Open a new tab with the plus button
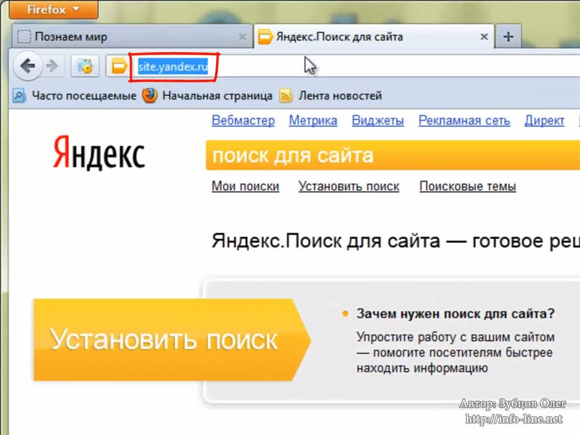Image resolution: width=580 pixels, height=435 pixels. click(x=508, y=37)
